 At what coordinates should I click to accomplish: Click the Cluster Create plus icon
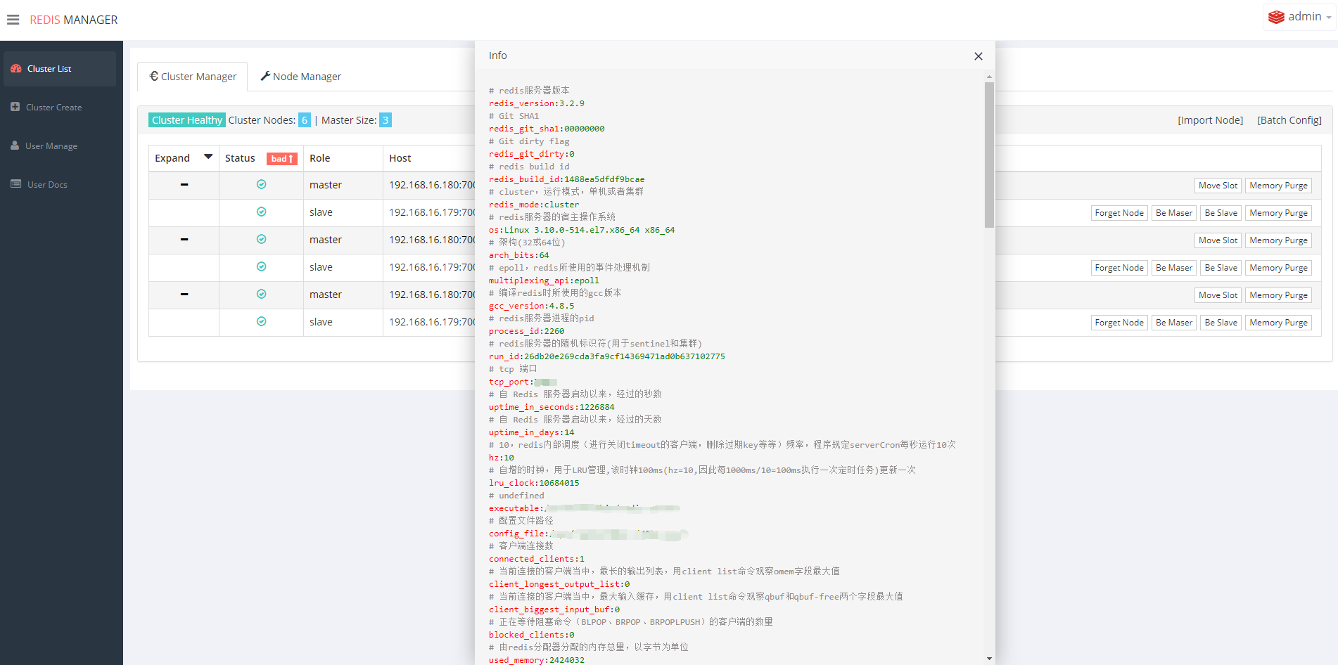click(15, 107)
